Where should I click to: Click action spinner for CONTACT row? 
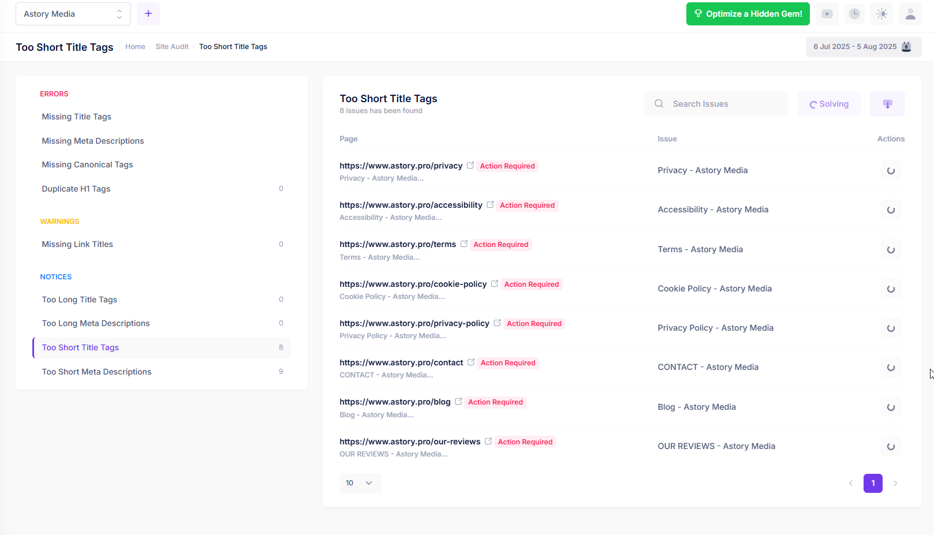(x=891, y=368)
